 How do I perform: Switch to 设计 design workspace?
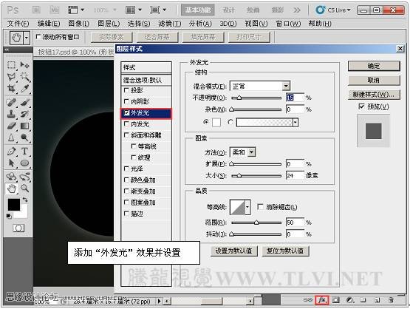tap(228, 10)
